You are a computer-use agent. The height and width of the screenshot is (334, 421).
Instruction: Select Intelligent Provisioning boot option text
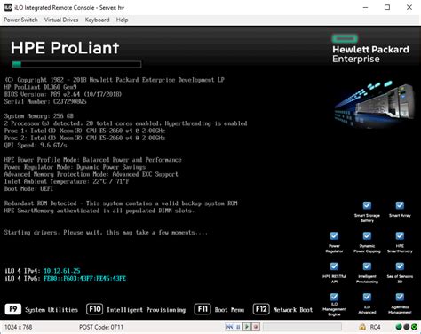point(147,310)
